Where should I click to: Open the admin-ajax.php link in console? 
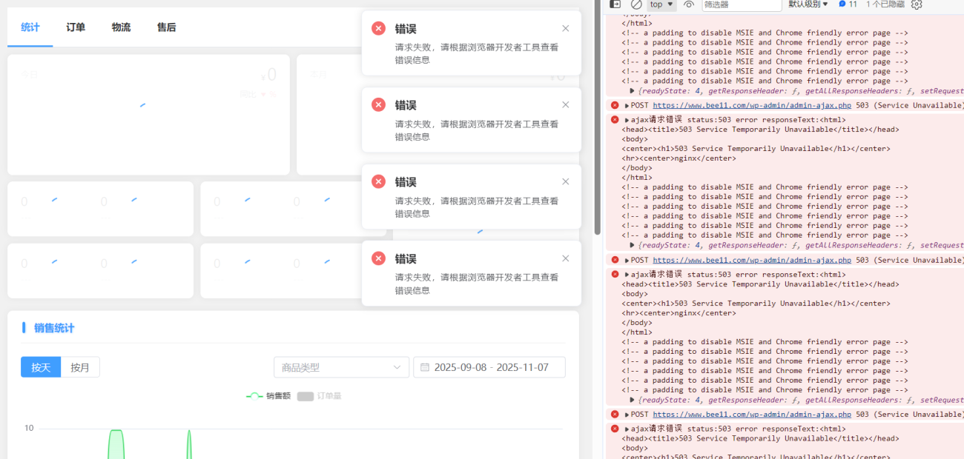pyautogui.click(x=752, y=104)
